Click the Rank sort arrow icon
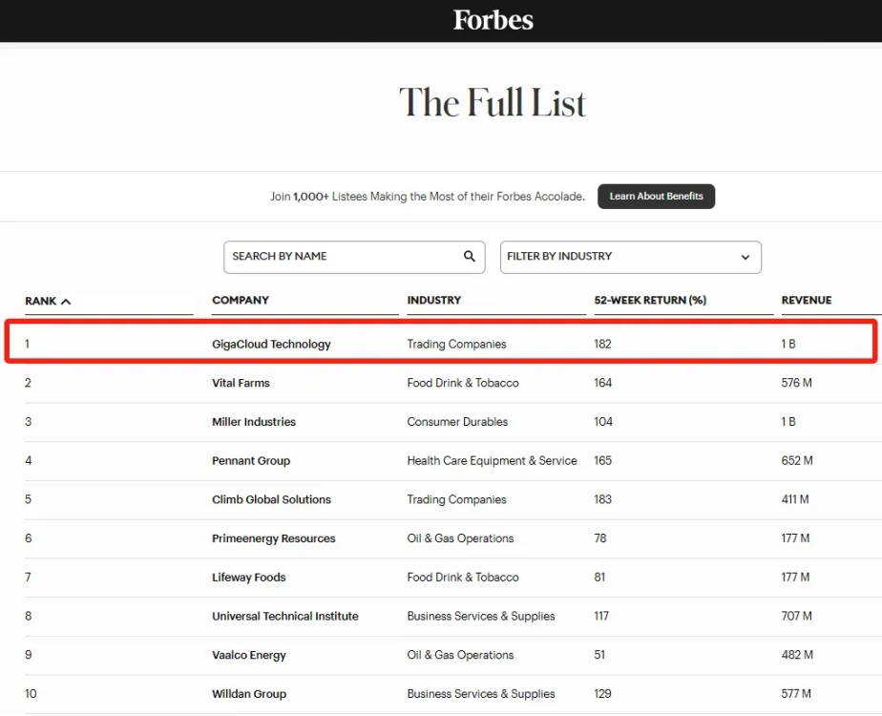 coord(66,302)
